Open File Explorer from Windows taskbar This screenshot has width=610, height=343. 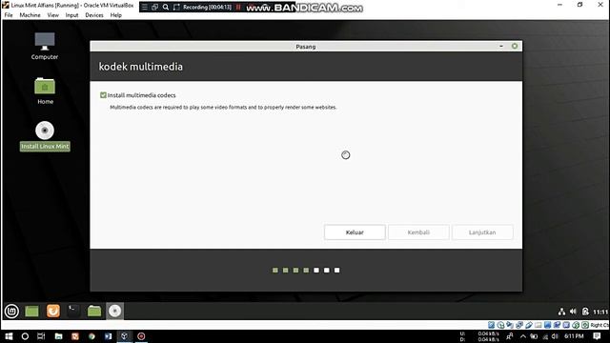coord(58,336)
